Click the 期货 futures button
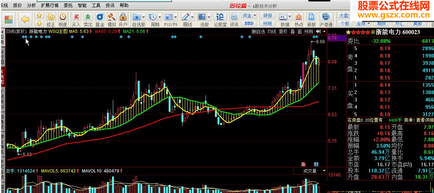The width and height of the screenshot is (434, 193). [x=382, y=23]
